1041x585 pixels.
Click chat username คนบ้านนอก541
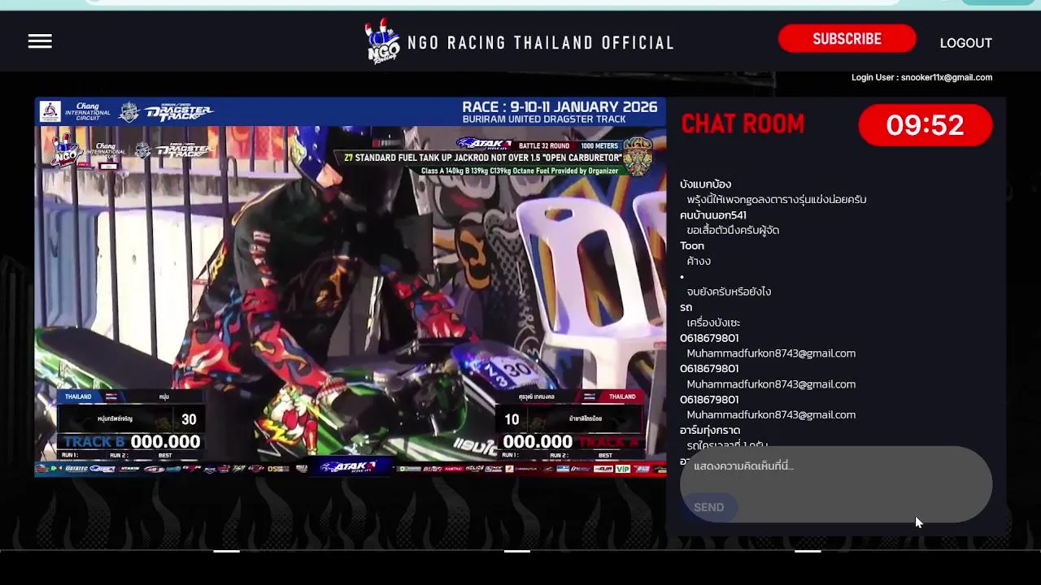coord(713,215)
